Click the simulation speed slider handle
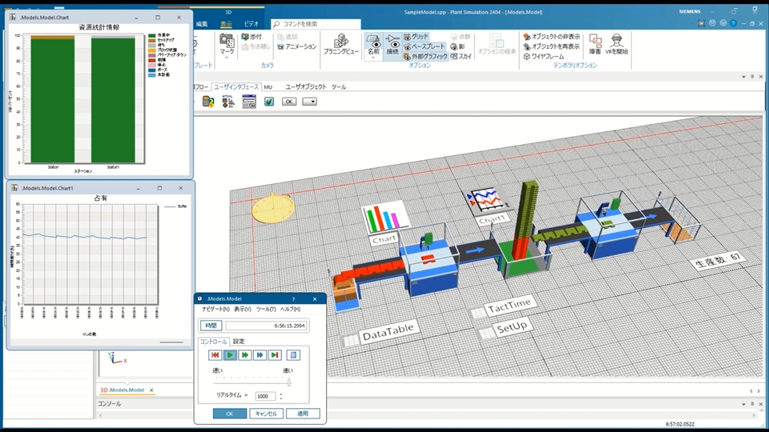This screenshot has width=769, height=432. tap(289, 382)
